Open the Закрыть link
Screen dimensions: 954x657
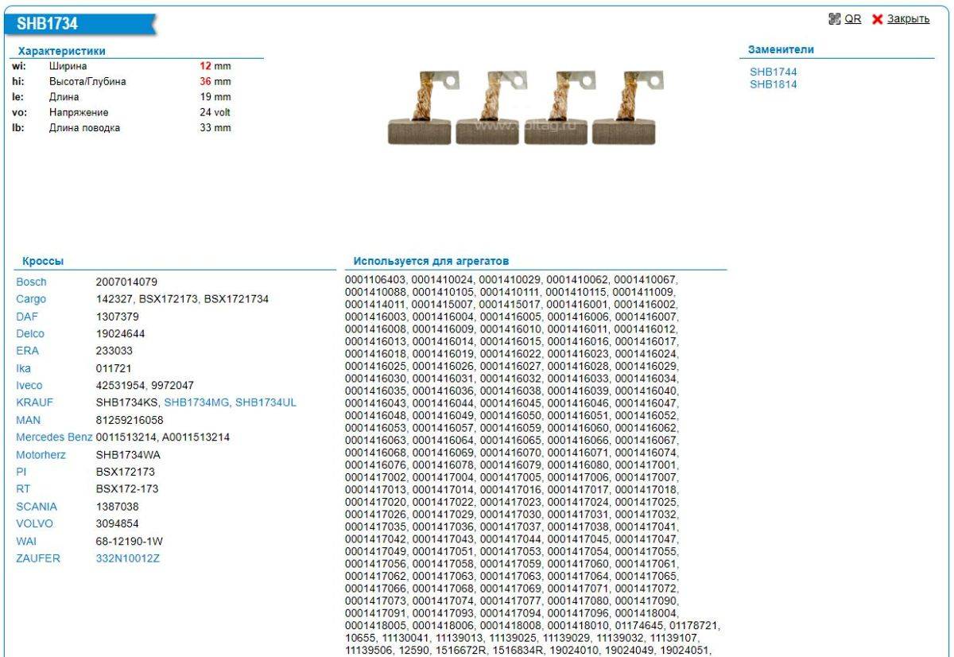tap(908, 19)
